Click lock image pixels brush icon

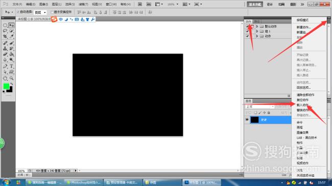click(260, 113)
